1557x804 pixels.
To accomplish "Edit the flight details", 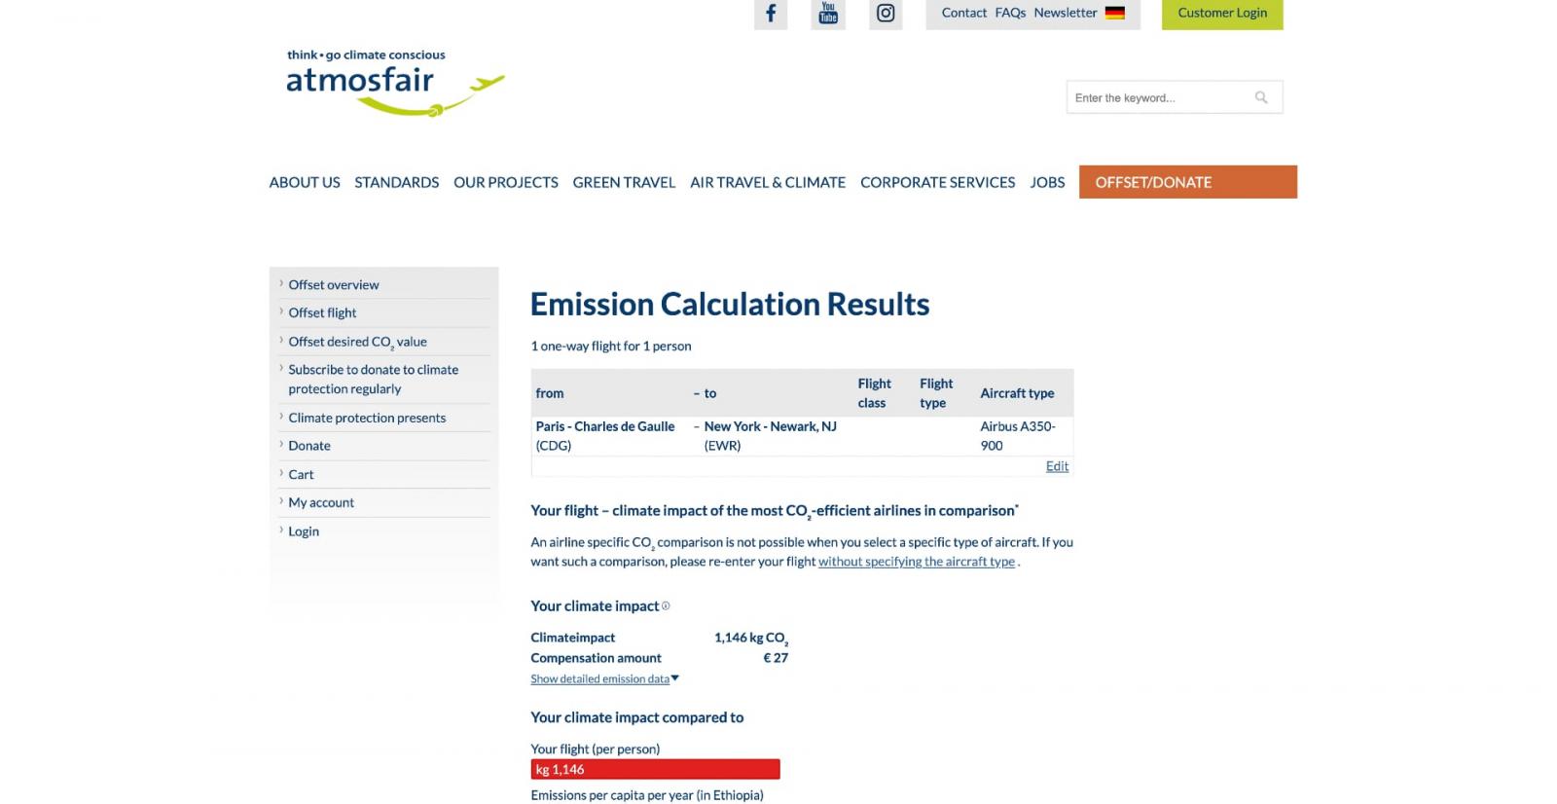I will click(1057, 466).
